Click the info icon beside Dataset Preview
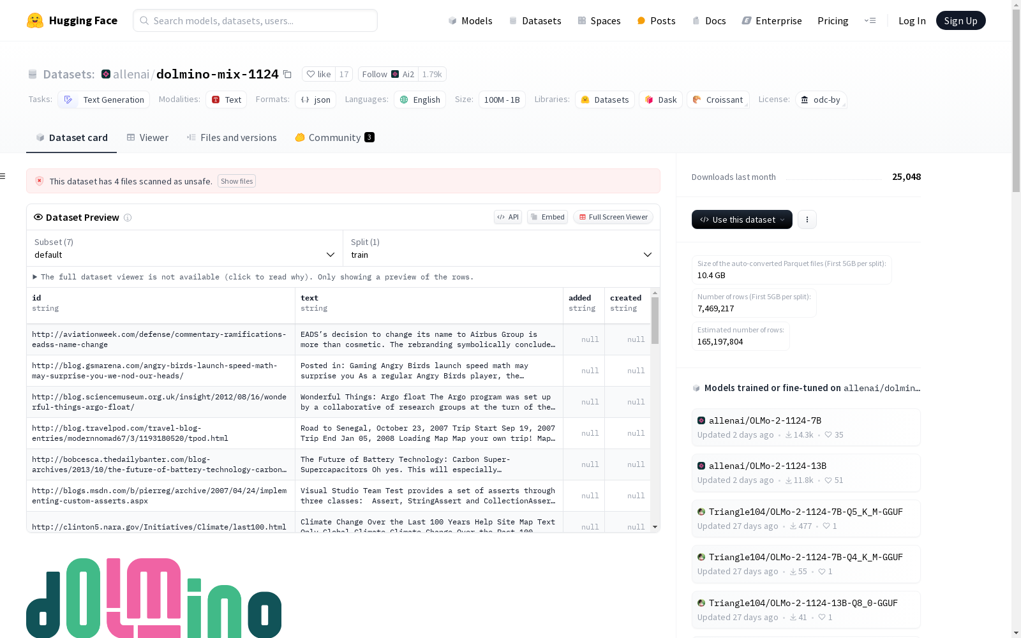This screenshot has width=1021, height=638. click(x=128, y=218)
